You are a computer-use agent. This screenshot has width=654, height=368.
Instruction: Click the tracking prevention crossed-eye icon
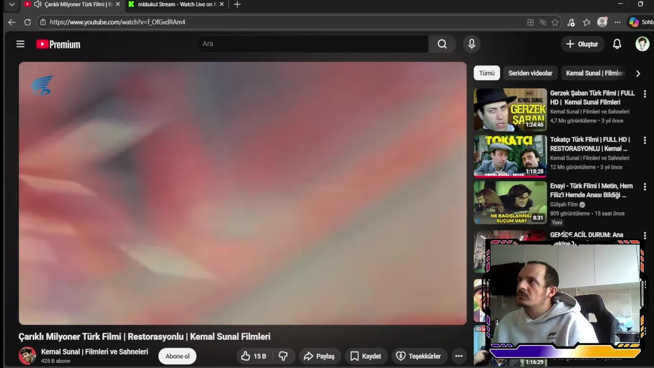(543, 22)
